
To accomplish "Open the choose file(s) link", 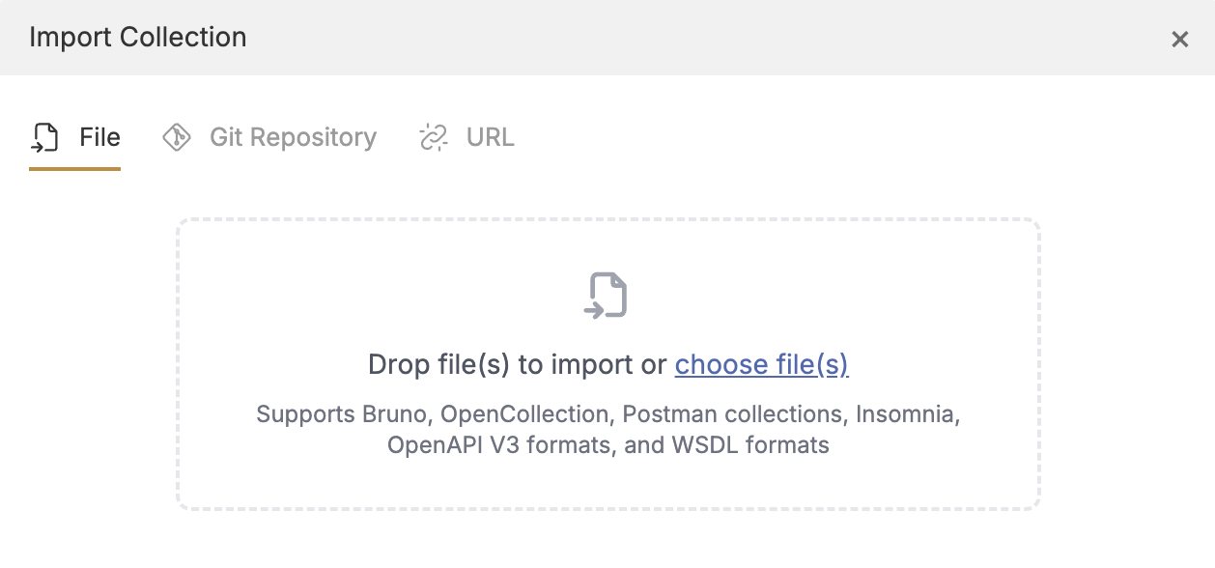I will tap(761, 364).
